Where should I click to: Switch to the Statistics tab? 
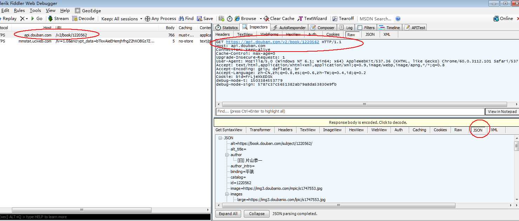click(x=227, y=28)
